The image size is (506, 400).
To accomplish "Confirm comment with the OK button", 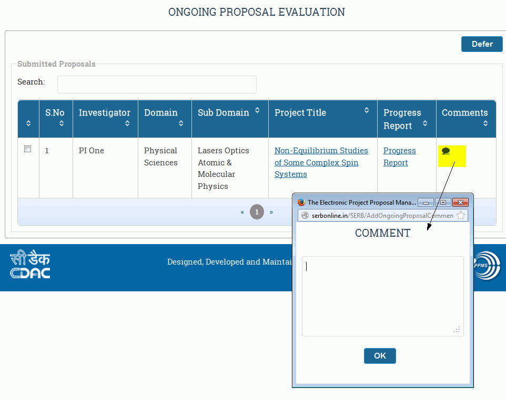I will click(x=380, y=356).
